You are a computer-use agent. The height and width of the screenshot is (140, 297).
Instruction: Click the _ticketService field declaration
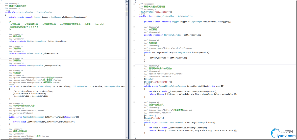(x=34, y=53)
